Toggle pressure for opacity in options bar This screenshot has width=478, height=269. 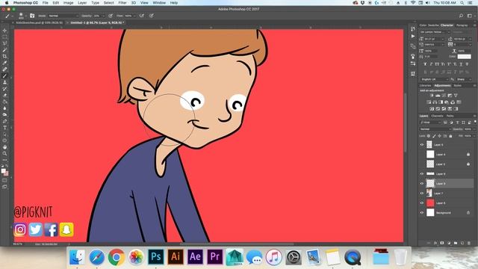pos(111,16)
